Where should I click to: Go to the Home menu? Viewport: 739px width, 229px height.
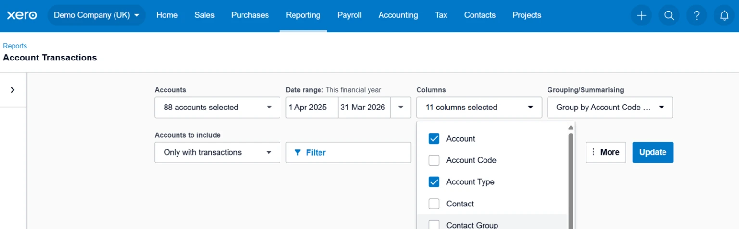pyautogui.click(x=167, y=15)
